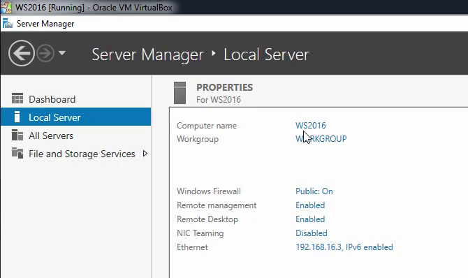Screen dimensions: 468x278
Task: Click the Remote management label
Action: 217,205
